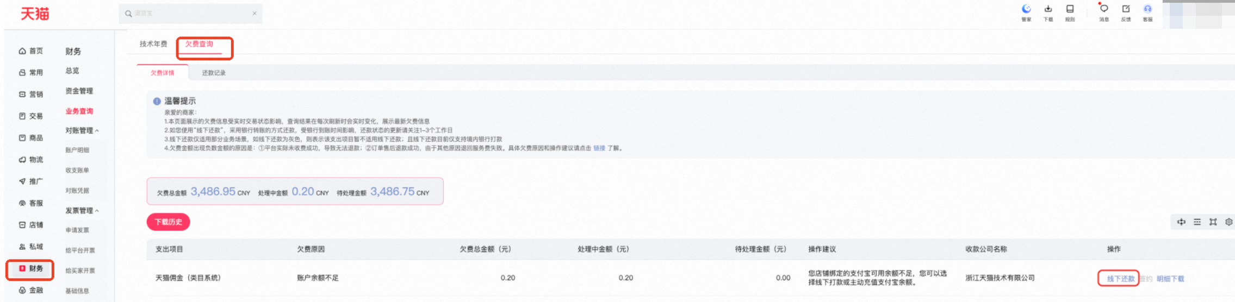Open the 管家 assistant icon
1235x302 pixels.
[x=1026, y=12]
